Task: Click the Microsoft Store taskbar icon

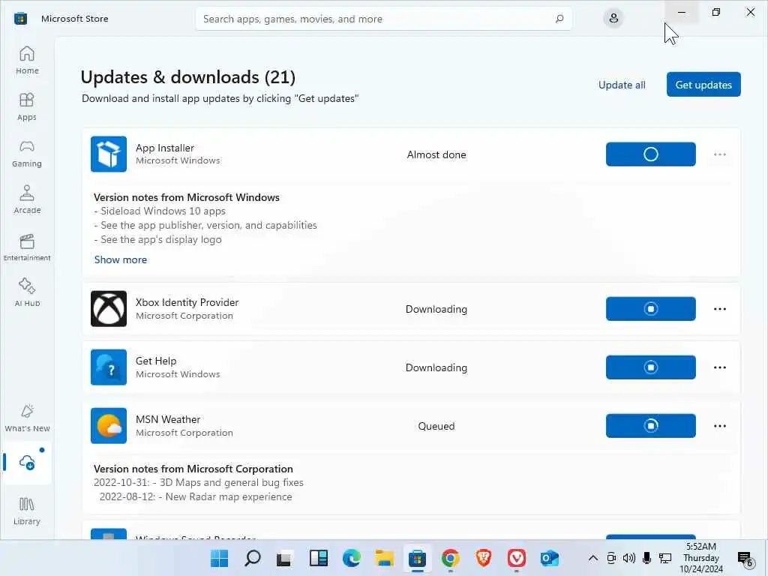Action: [417, 558]
